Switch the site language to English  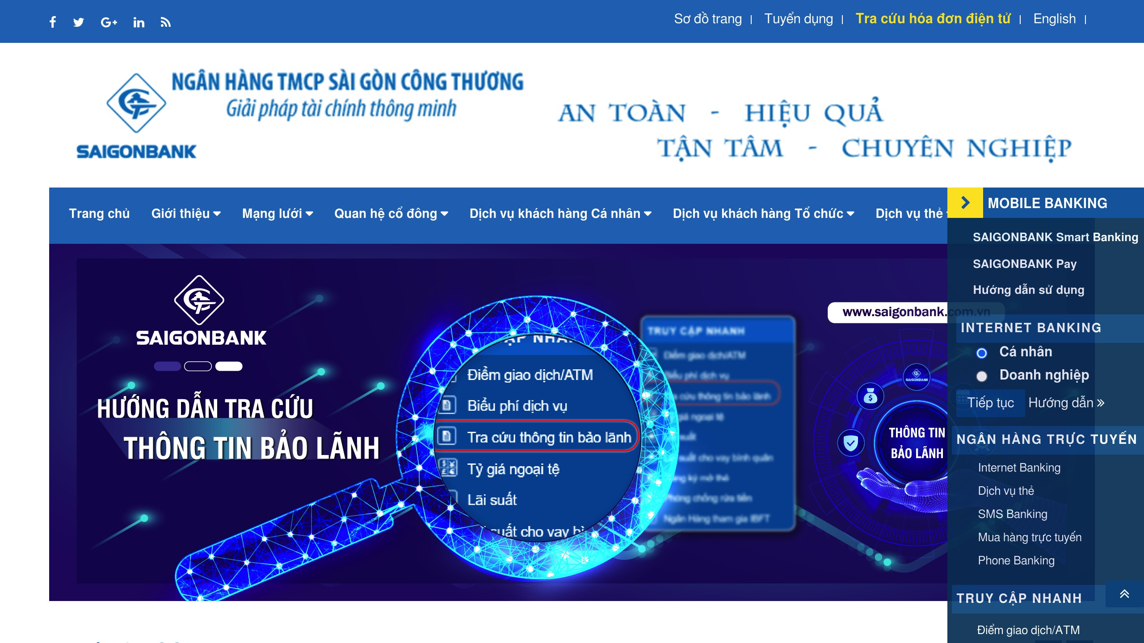tap(1055, 19)
